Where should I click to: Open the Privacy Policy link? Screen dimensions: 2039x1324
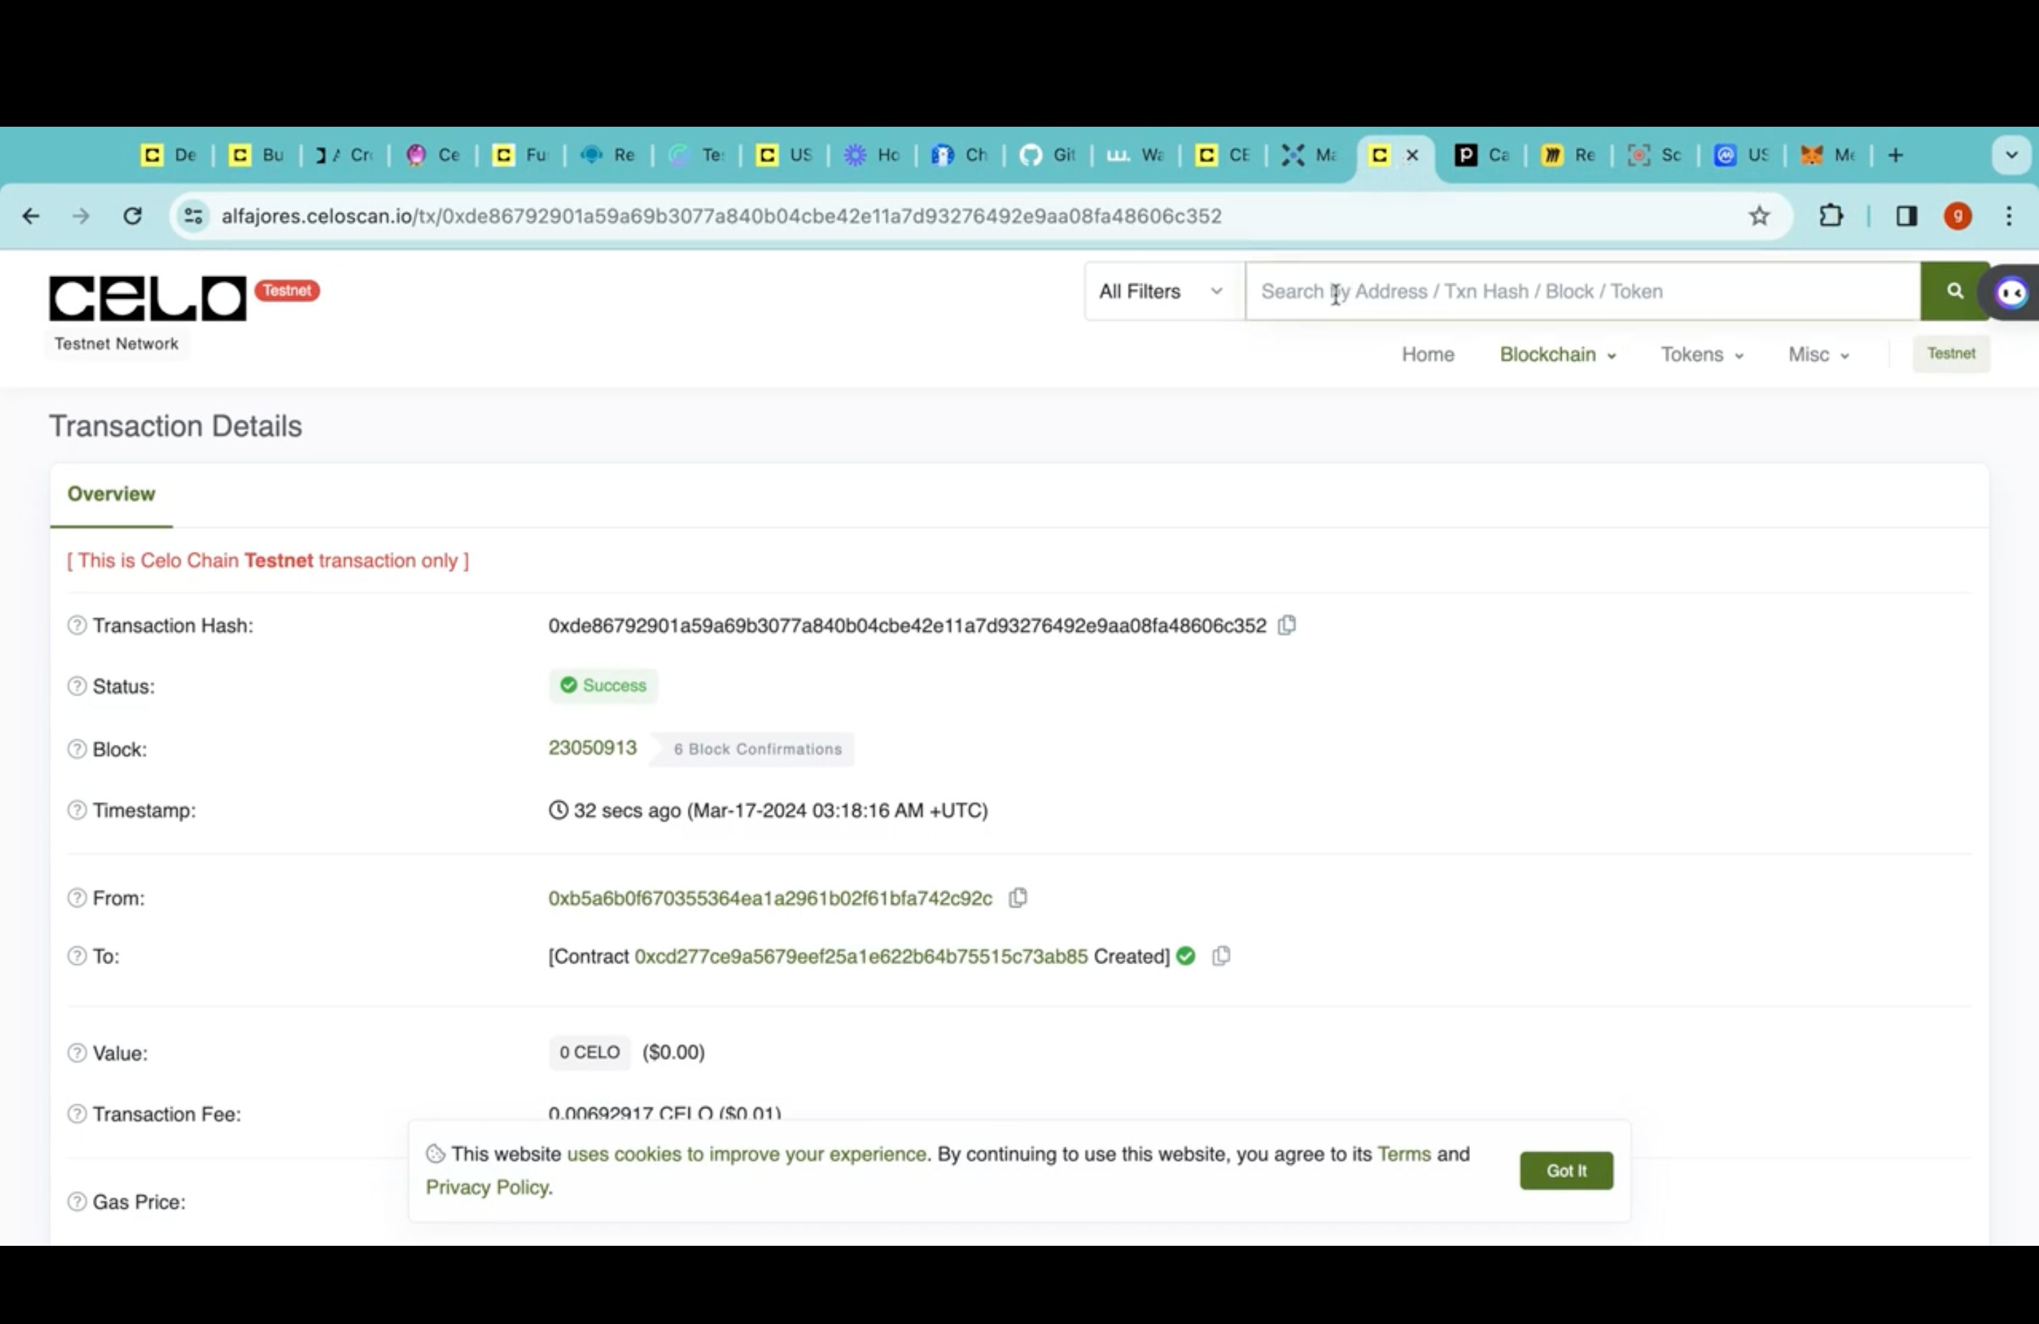tap(487, 1187)
